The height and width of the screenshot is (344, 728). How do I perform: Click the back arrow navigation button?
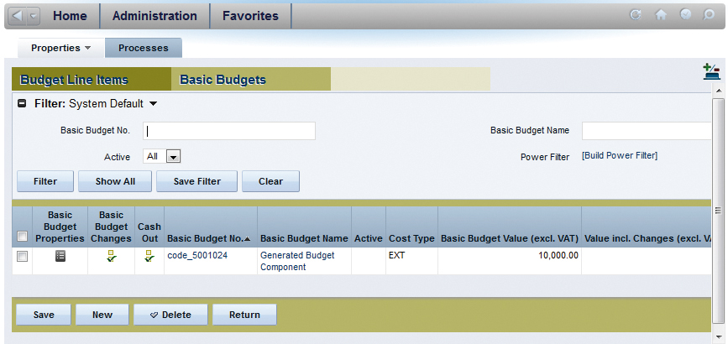[19, 16]
